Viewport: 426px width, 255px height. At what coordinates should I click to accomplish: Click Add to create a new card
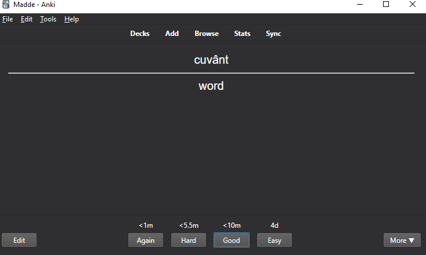coord(172,34)
